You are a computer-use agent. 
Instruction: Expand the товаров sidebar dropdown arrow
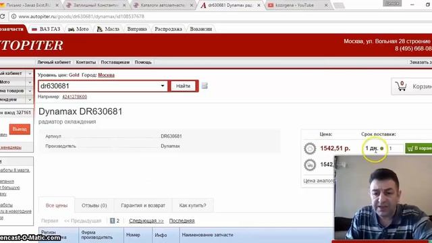(30, 91)
